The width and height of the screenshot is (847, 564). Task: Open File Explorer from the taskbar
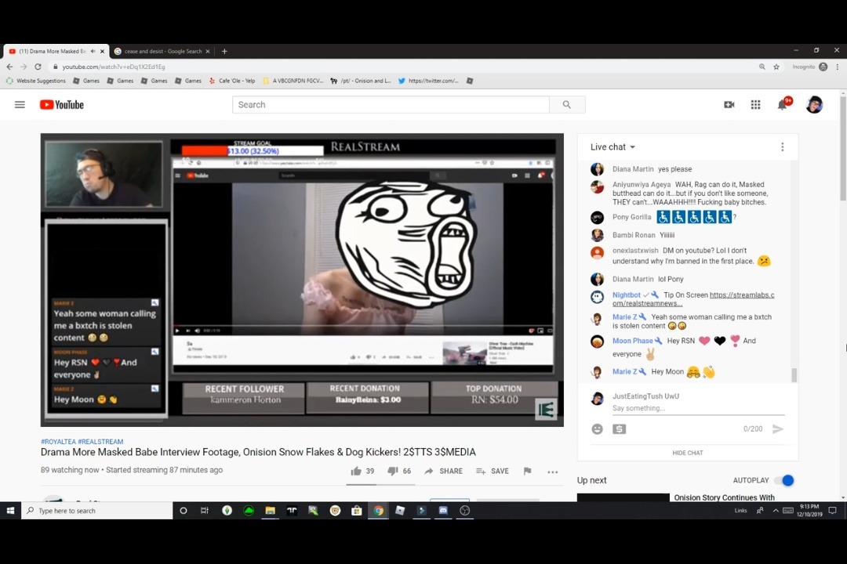tap(270, 511)
